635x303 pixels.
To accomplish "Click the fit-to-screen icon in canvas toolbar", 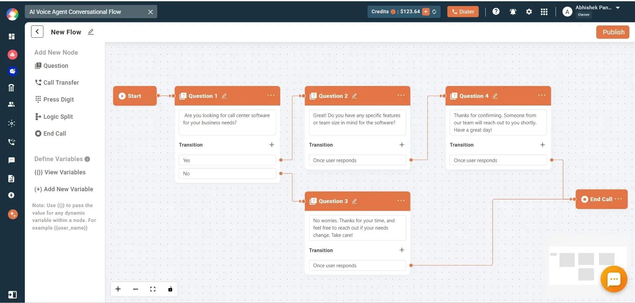I will [x=153, y=289].
